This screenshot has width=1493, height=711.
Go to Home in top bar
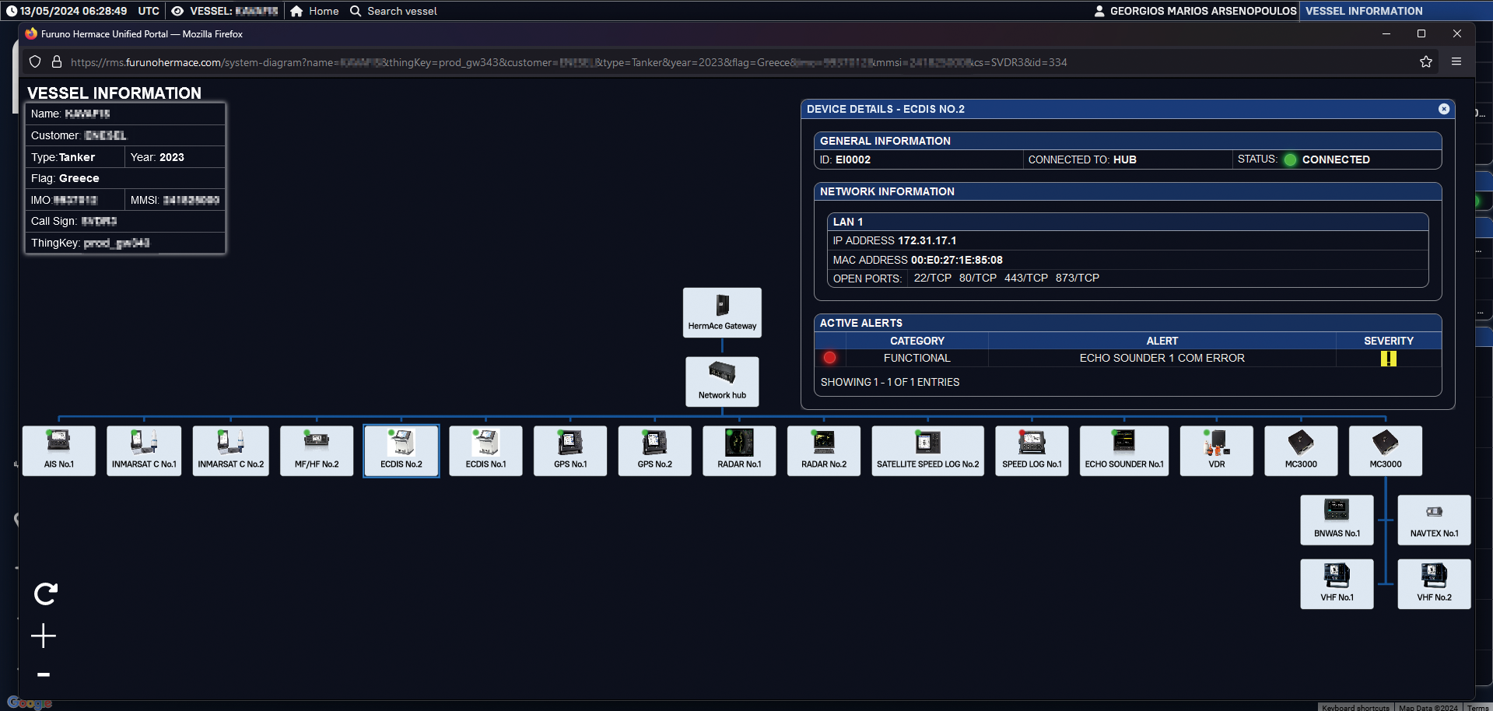click(314, 11)
